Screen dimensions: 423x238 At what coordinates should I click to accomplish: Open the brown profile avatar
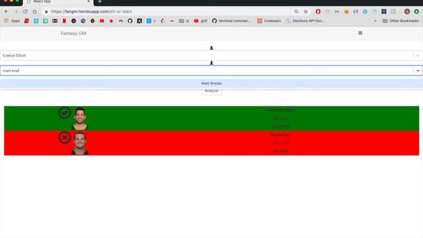tap(407, 11)
